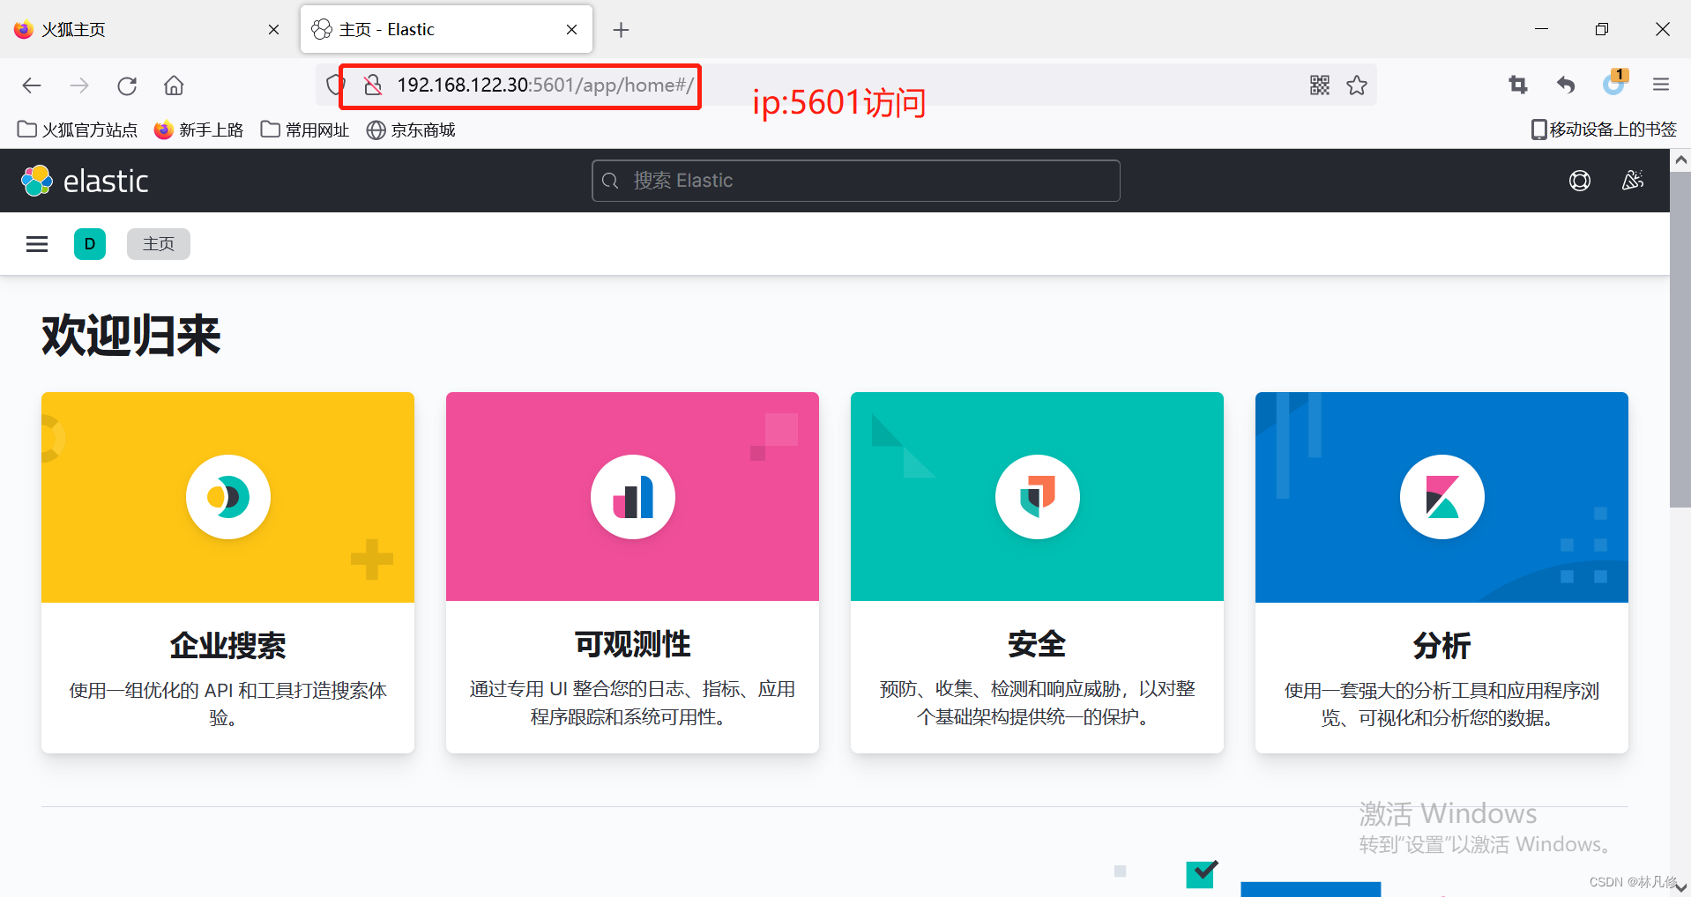This screenshot has height=897, width=1691.
Task: Open a new browser tab
Action: pos(621,30)
